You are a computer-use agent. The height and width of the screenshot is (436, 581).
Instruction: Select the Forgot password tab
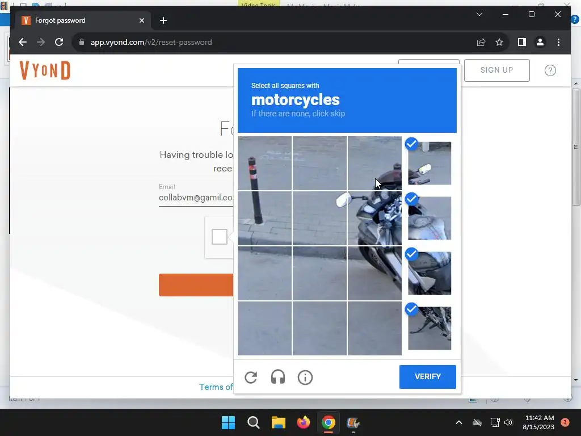click(x=82, y=20)
